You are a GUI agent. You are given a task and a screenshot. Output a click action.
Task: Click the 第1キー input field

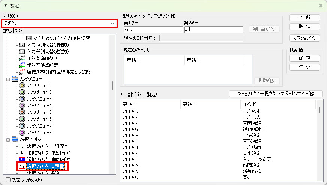coord(152,29)
